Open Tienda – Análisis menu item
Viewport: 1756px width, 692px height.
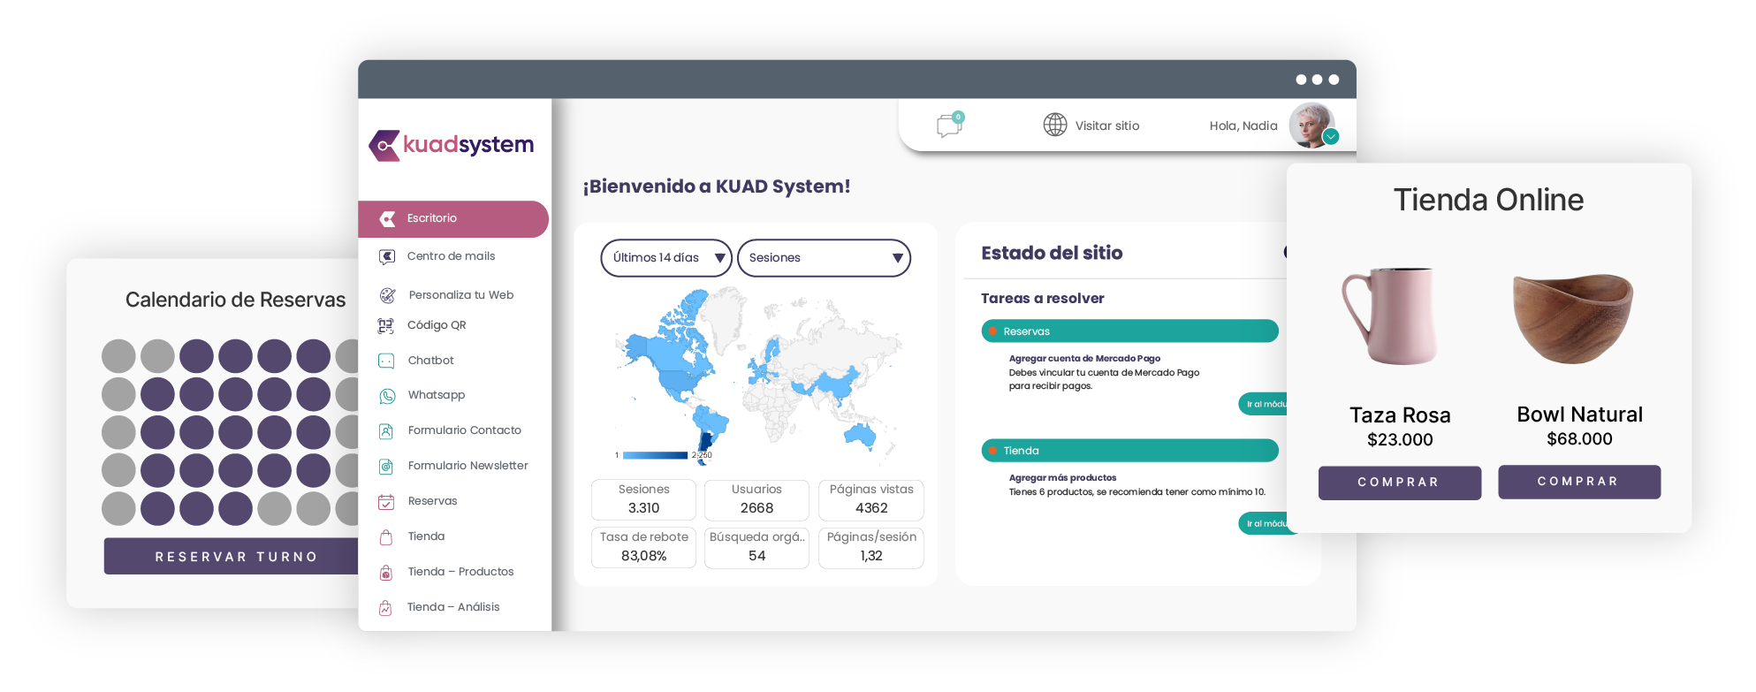tap(453, 607)
